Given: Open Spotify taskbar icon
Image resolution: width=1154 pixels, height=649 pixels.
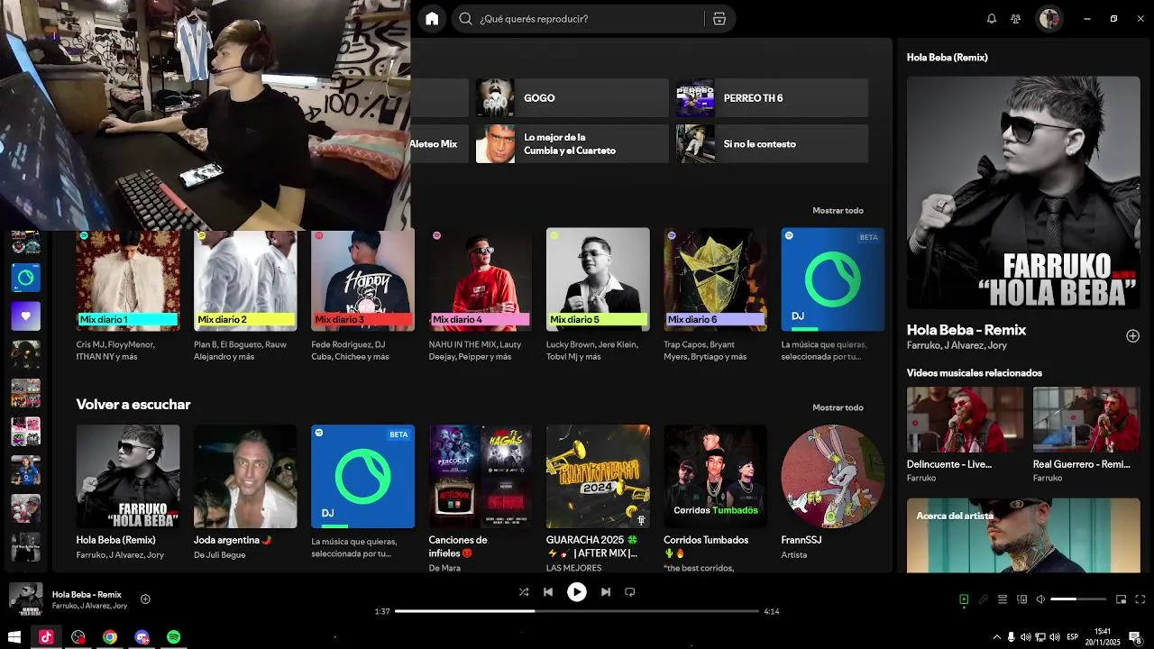Looking at the screenshot, I should 173,637.
